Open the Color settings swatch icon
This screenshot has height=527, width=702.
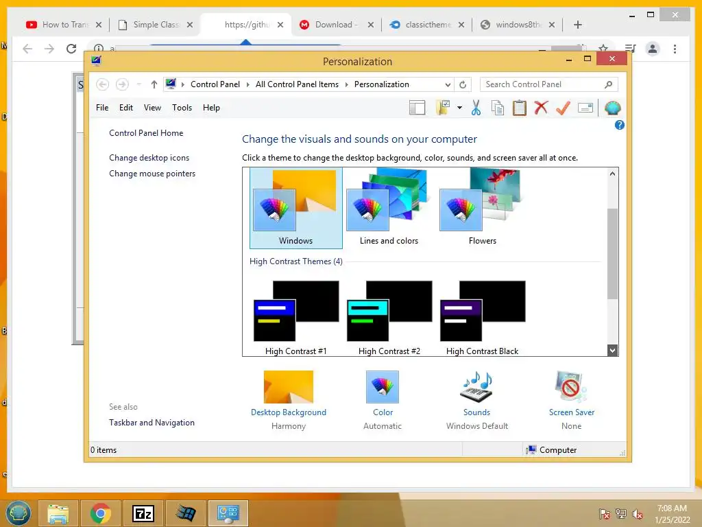(x=383, y=387)
